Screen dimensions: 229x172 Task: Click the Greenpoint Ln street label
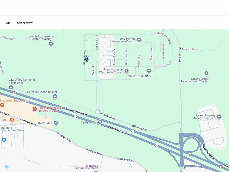click(x=126, y=57)
